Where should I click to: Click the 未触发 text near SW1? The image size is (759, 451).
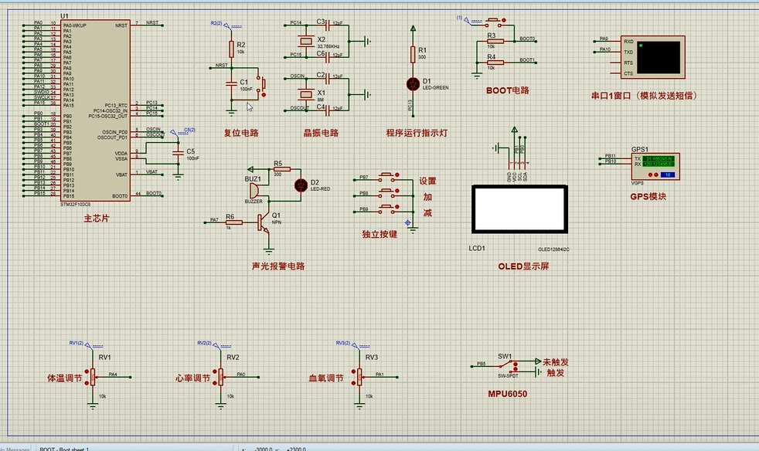[x=555, y=362]
